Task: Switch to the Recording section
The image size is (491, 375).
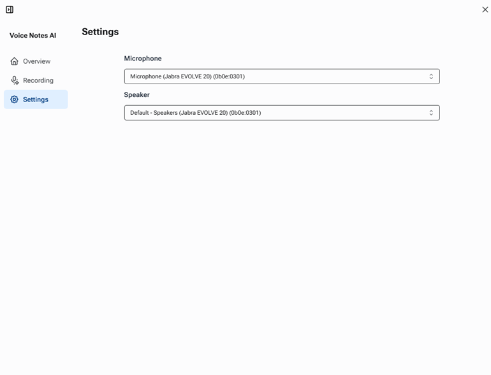Action: (x=38, y=80)
